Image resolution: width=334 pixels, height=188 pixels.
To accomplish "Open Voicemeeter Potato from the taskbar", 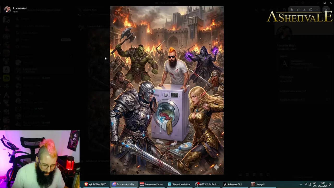I will point(151,184).
